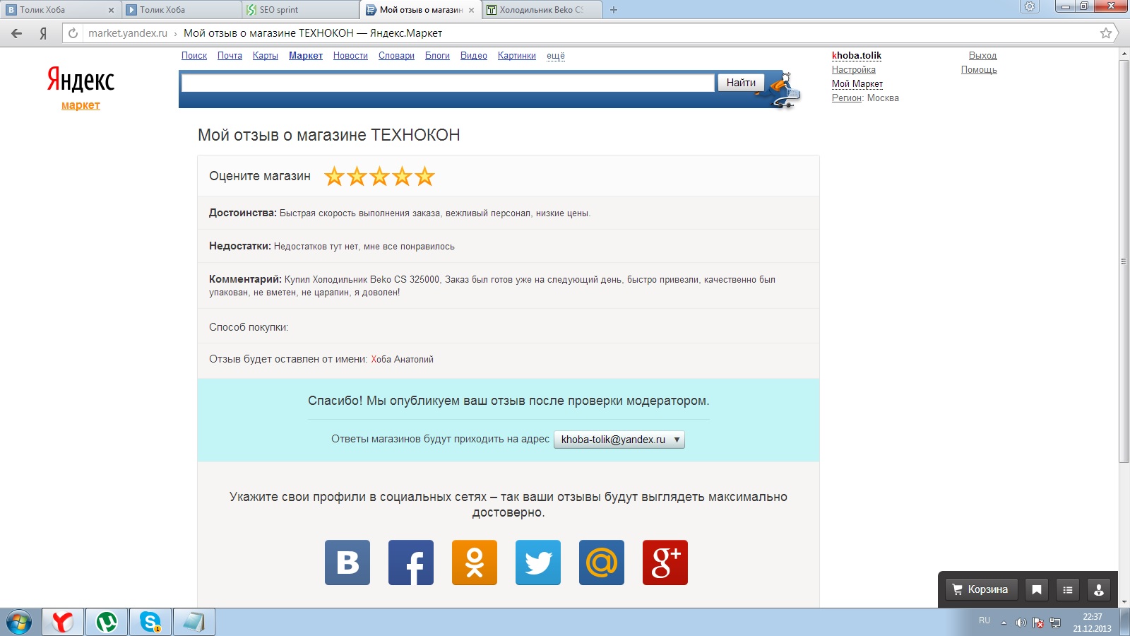Bookmark page with the star icon

pos(1106,33)
